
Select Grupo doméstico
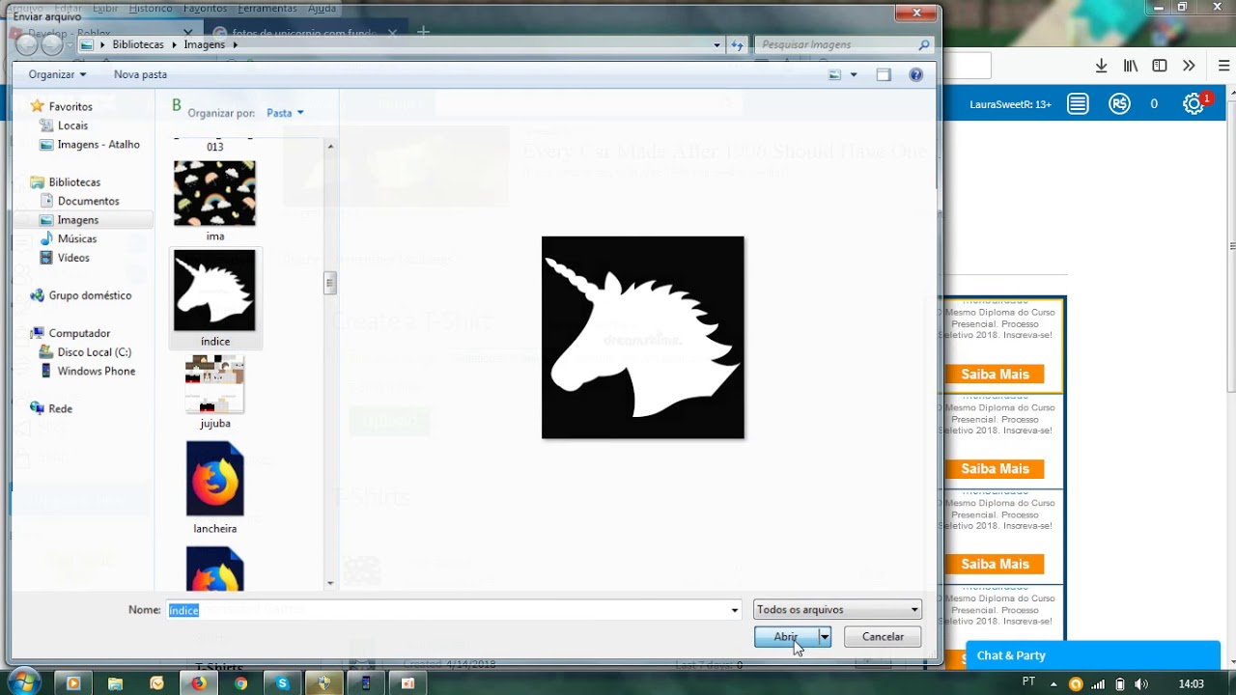(x=90, y=295)
